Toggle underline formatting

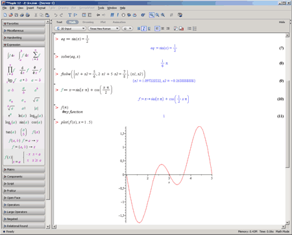pyautogui.click(x=149, y=28)
